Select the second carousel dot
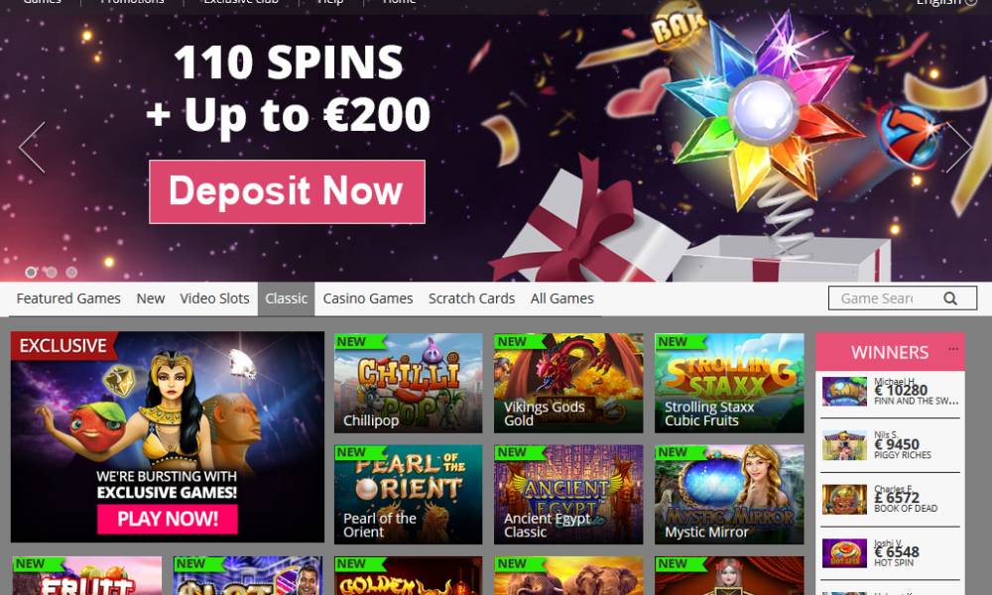The height and width of the screenshot is (595, 992). [52, 272]
